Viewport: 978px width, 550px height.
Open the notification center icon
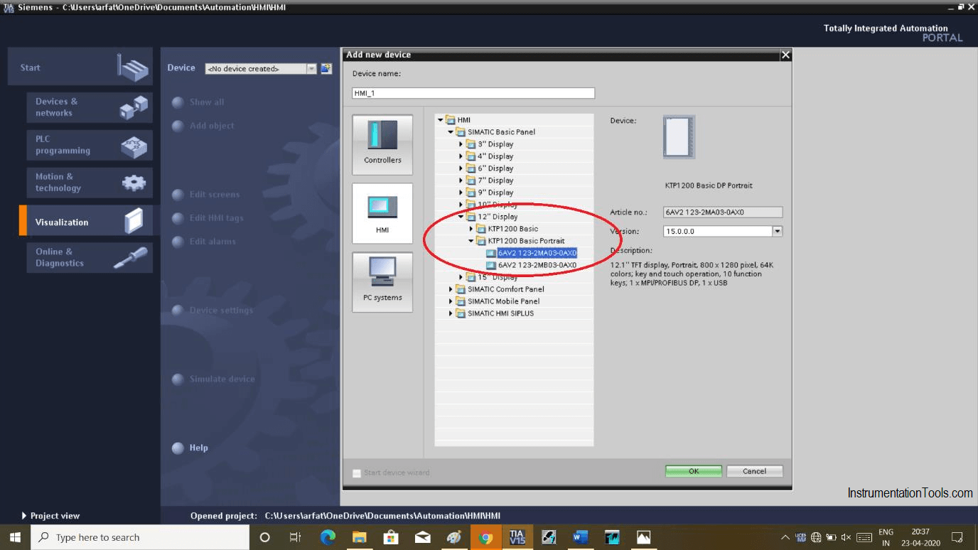tap(957, 537)
